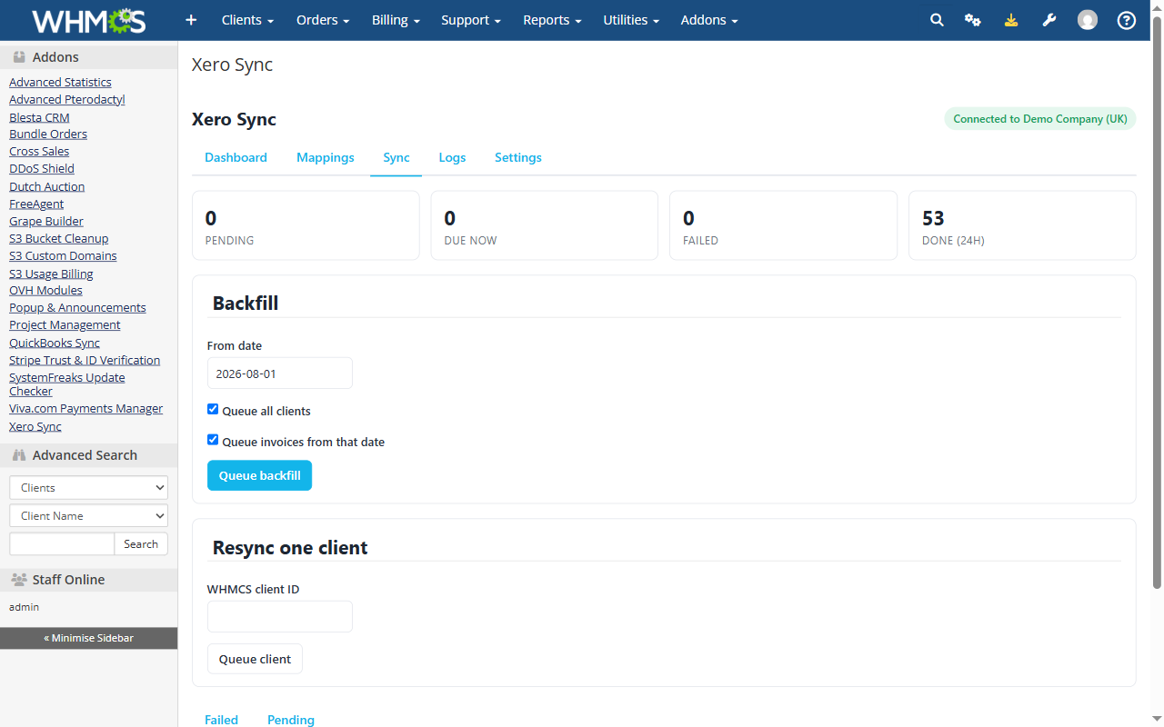Open the wrench setup icon
The width and height of the screenshot is (1164, 727).
(x=1049, y=20)
